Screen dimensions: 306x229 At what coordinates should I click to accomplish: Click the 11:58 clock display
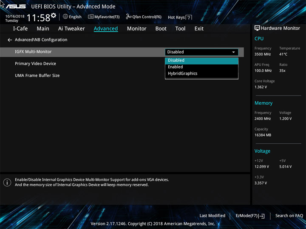(x=38, y=18)
